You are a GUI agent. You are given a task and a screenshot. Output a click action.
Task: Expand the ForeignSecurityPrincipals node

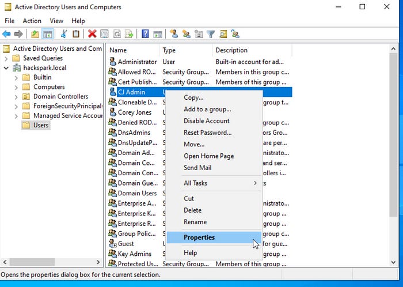(x=16, y=107)
